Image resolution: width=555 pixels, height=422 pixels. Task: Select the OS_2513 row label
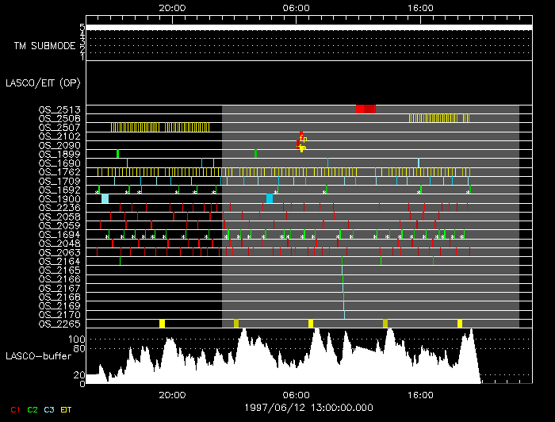[x=59, y=109]
